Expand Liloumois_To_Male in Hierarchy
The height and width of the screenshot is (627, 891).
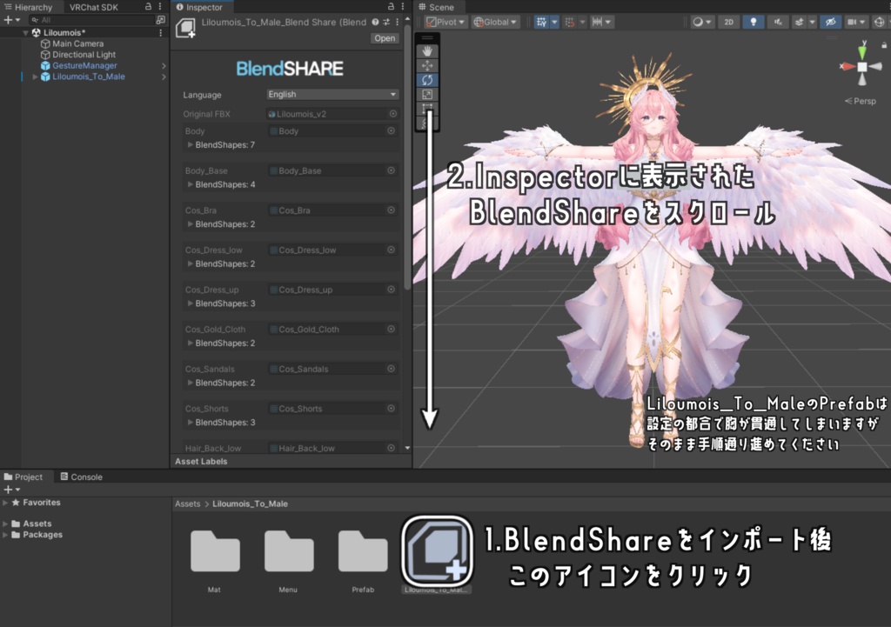point(35,77)
